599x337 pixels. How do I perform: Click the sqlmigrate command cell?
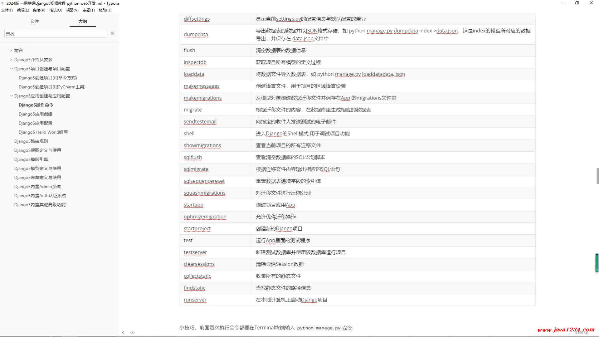pos(216,169)
